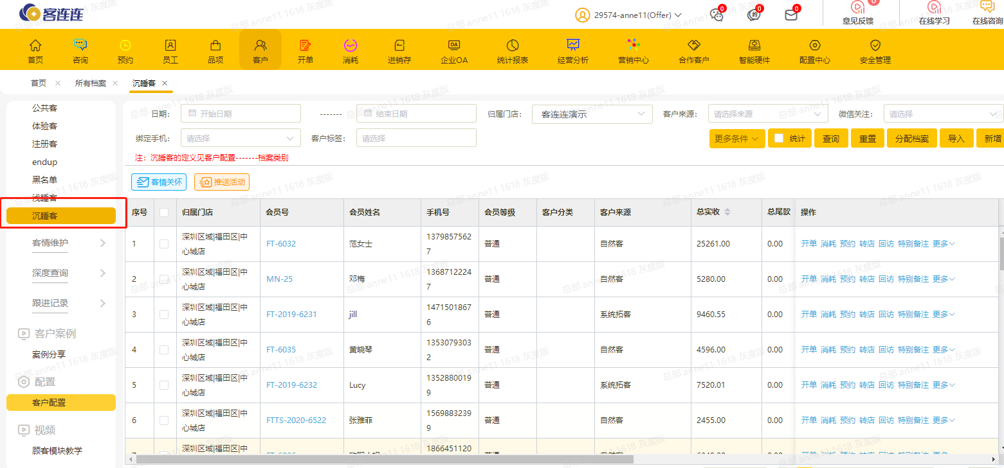Click the 开始日期 date input field

(241, 114)
